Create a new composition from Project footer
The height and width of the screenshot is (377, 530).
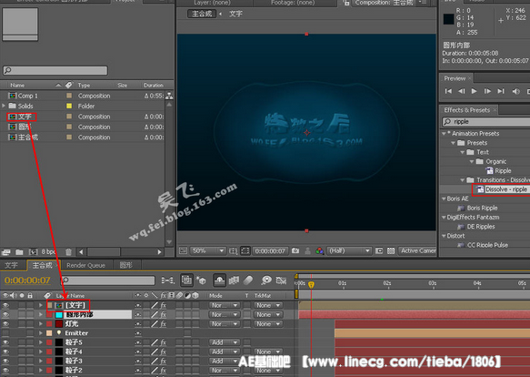coord(33,251)
